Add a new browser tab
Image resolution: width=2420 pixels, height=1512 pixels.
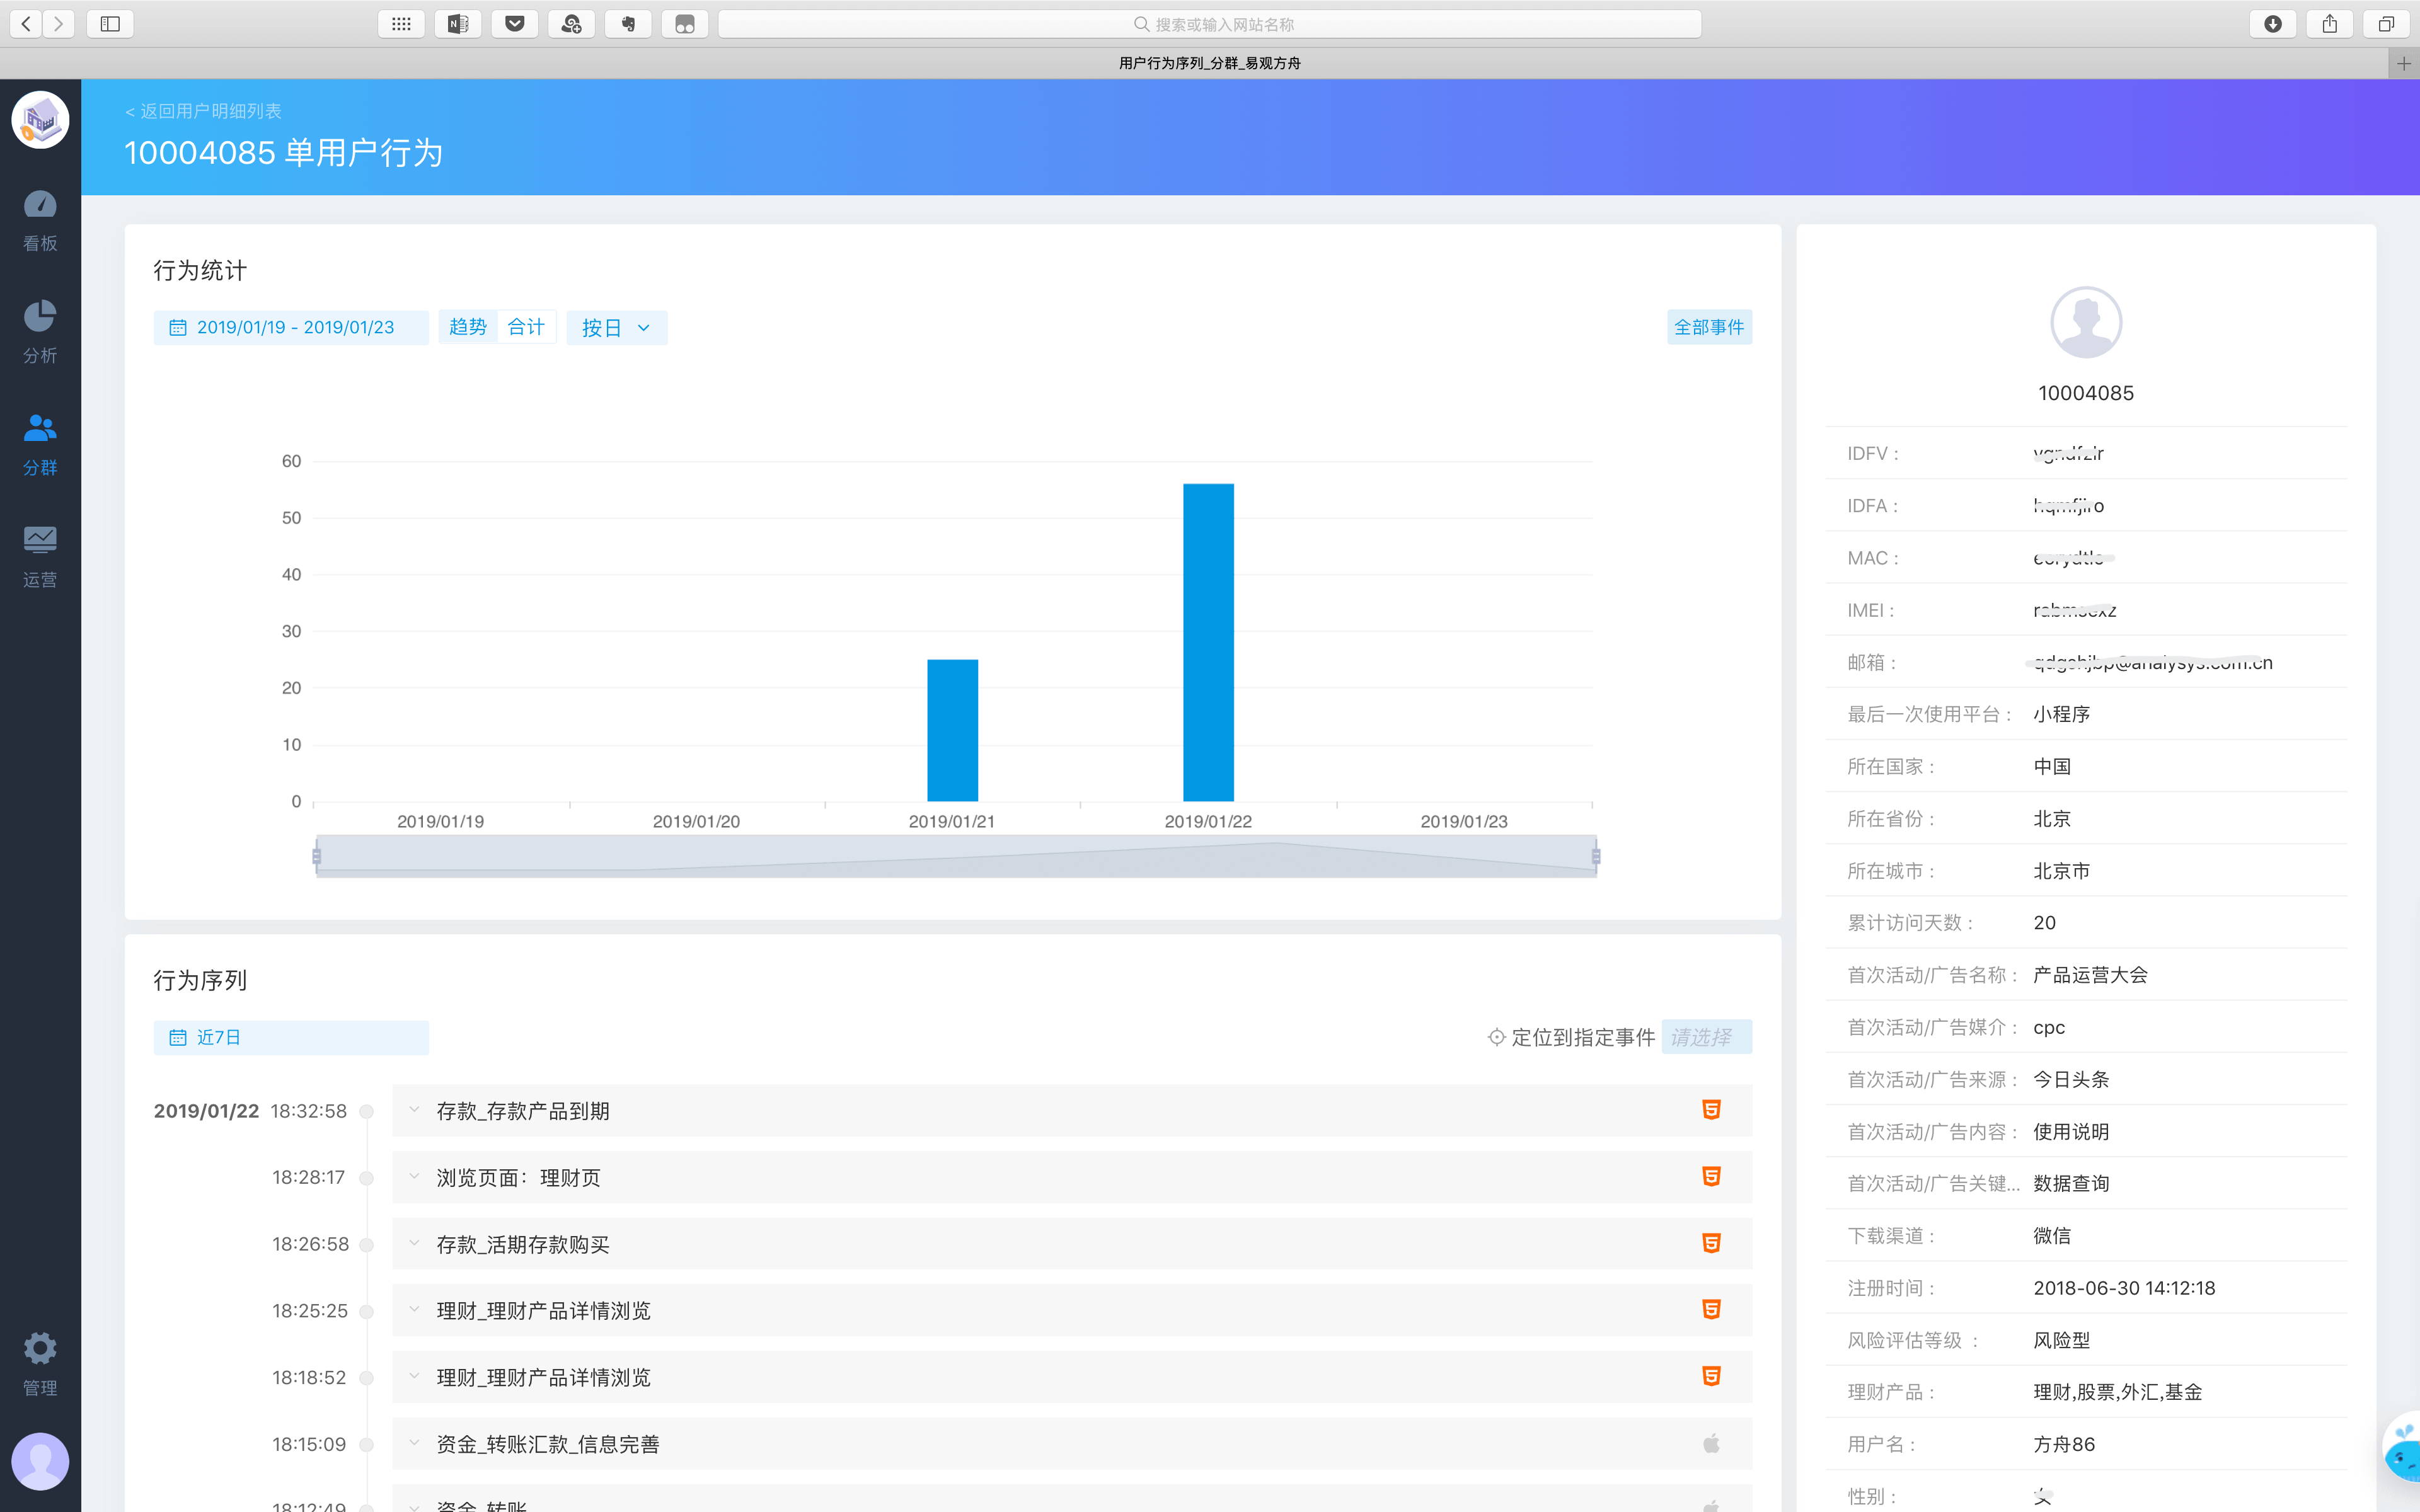point(2404,63)
